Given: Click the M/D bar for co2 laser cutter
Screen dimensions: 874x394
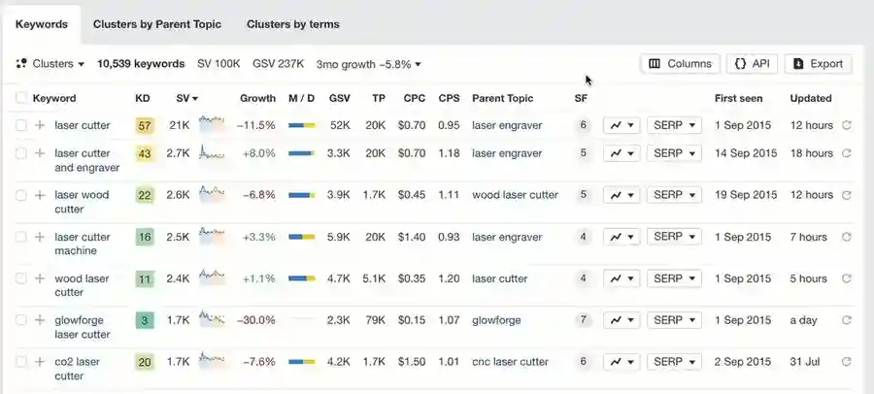Looking at the screenshot, I should (302, 362).
